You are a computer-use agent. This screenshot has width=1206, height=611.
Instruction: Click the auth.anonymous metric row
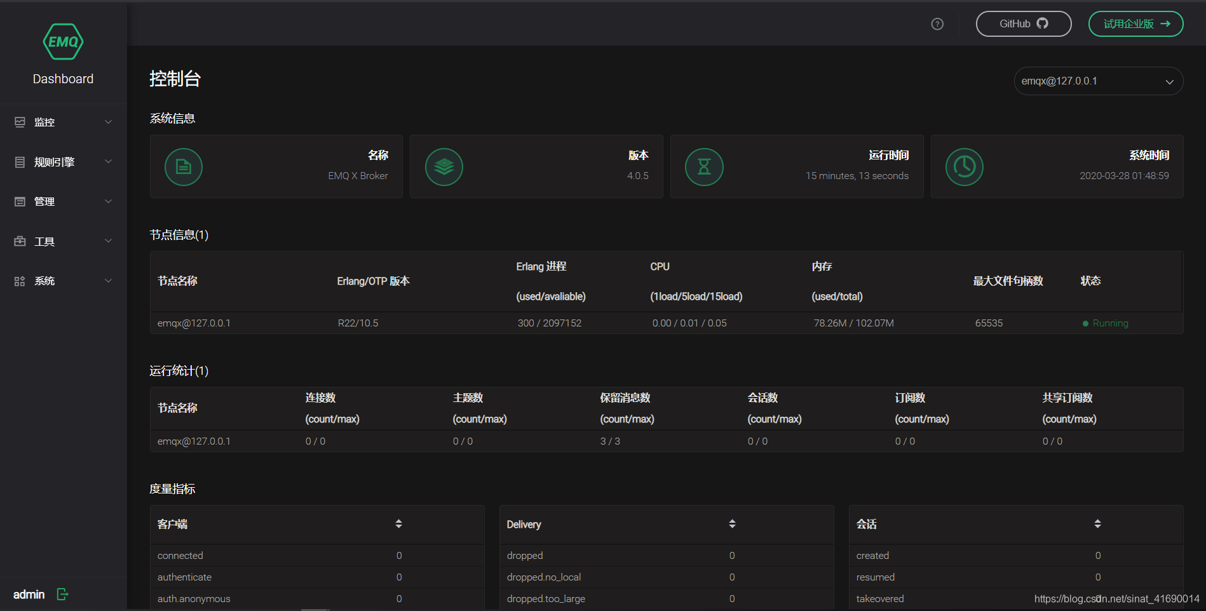pyautogui.click(x=317, y=599)
